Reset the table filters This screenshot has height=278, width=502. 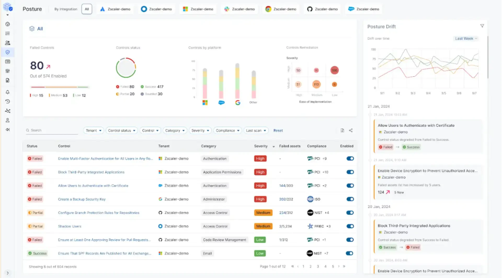pos(278,131)
